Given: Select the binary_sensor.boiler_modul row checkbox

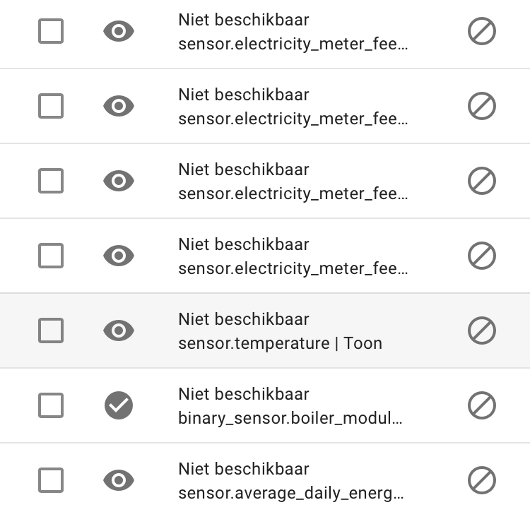Looking at the screenshot, I should coord(51,405).
